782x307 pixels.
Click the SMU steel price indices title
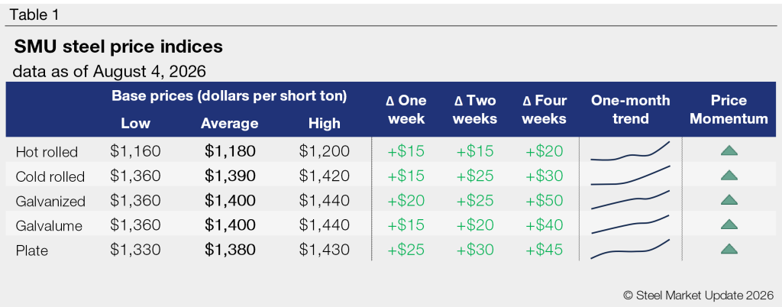pos(118,47)
